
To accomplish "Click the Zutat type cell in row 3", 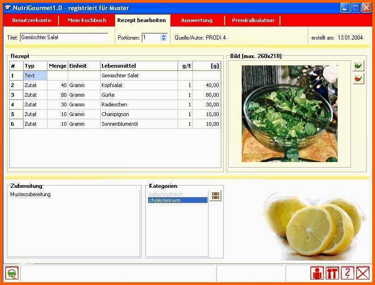I will 35,95.
